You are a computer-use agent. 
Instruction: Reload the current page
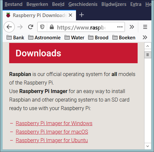coord(30,27)
